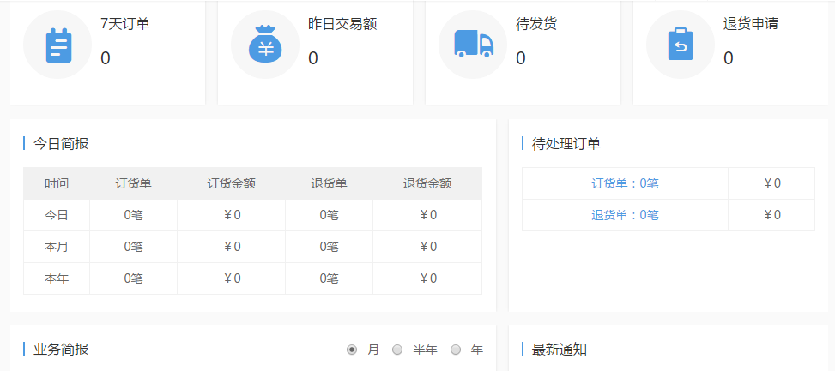This screenshot has width=835, height=371.
Task: Open the 订货单：0笔 link
Action: pyautogui.click(x=625, y=183)
